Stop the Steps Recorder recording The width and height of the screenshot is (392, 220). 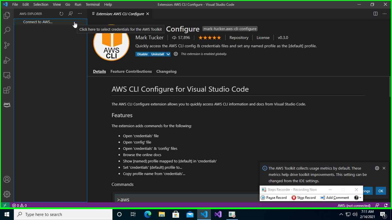pos(304,198)
